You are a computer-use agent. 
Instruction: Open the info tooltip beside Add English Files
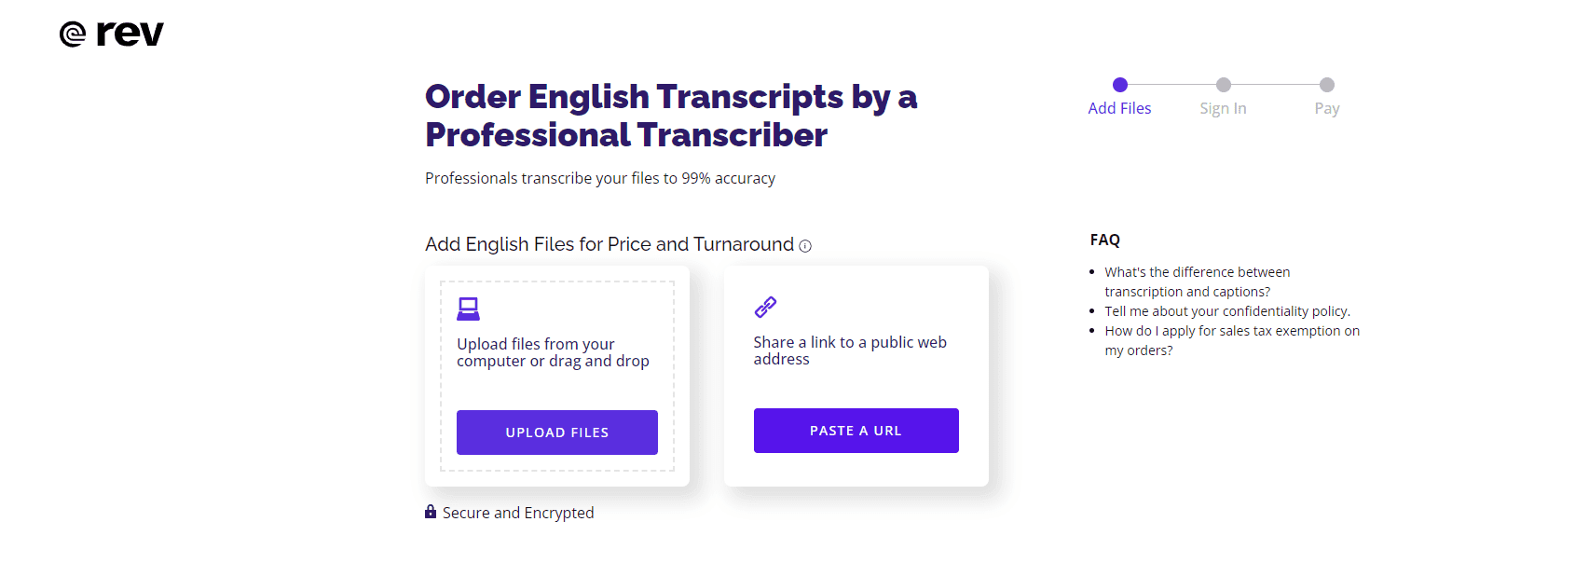[804, 246]
